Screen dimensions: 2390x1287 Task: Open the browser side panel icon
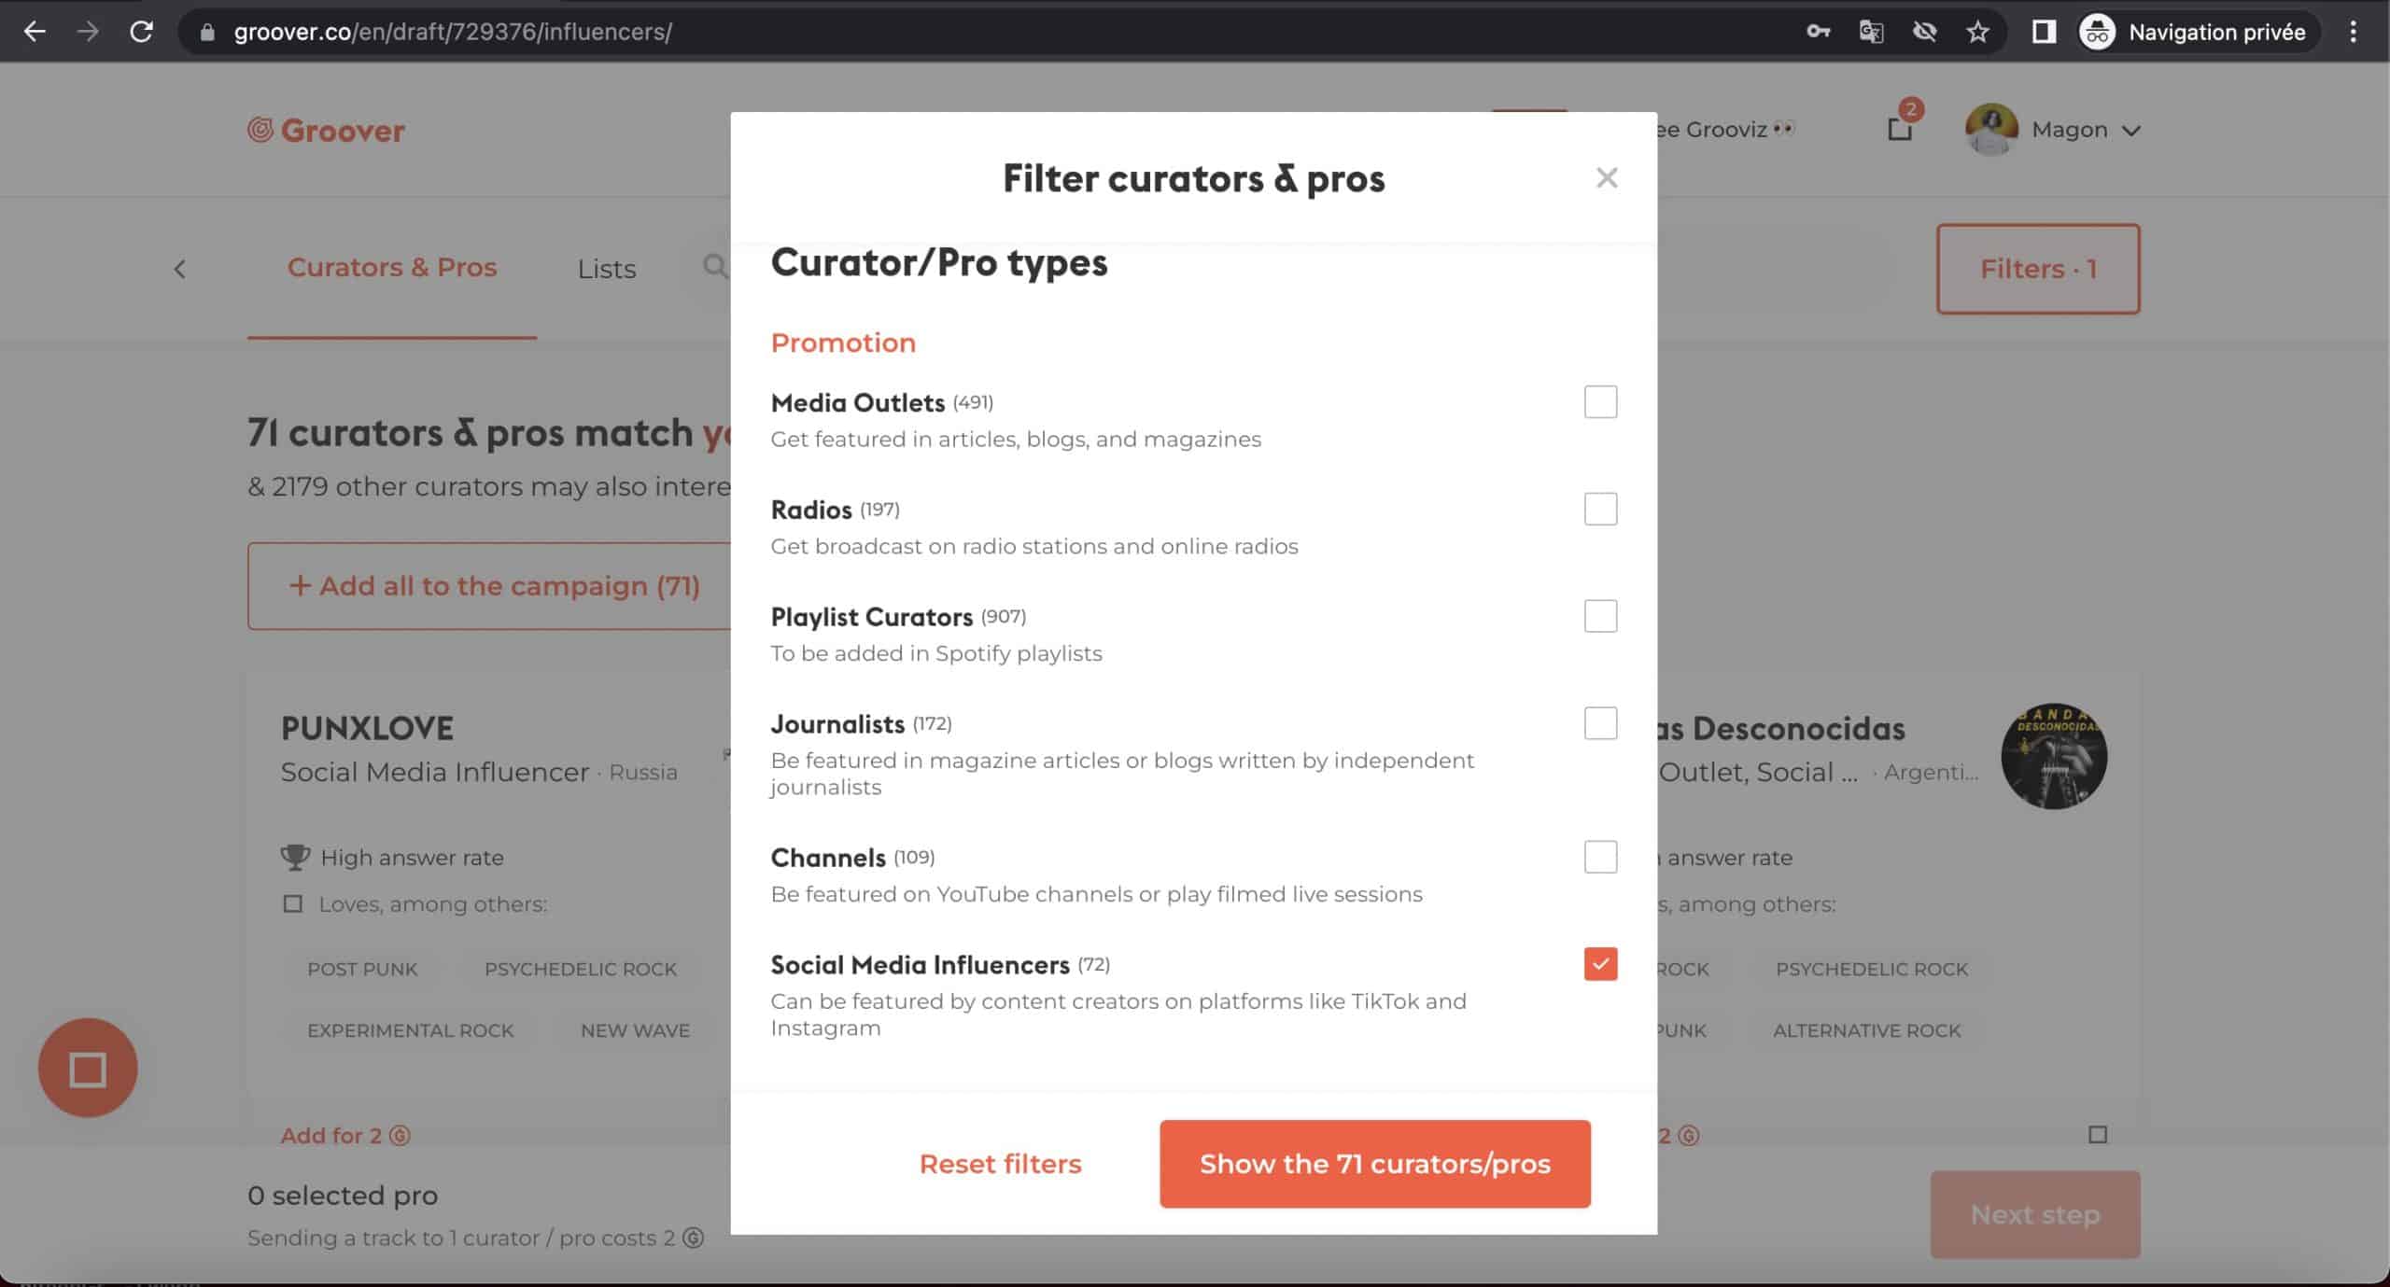tap(2044, 32)
